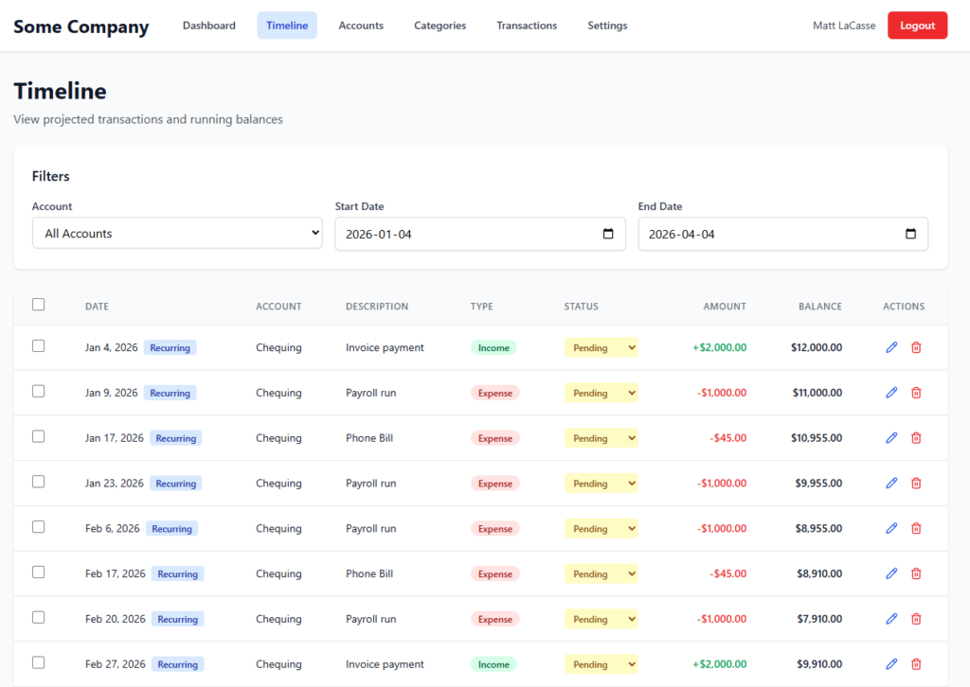Edit the Feb 6 Payroll run transaction

point(891,528)
